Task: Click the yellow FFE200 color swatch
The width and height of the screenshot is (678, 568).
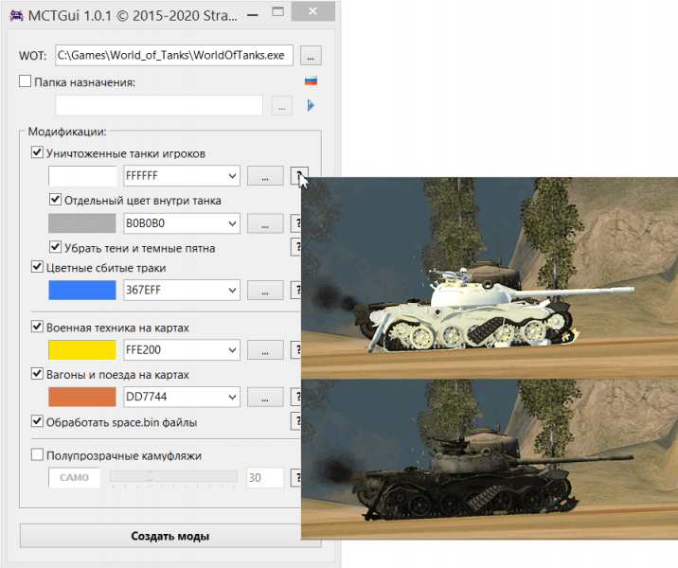Action: point(82,350)
